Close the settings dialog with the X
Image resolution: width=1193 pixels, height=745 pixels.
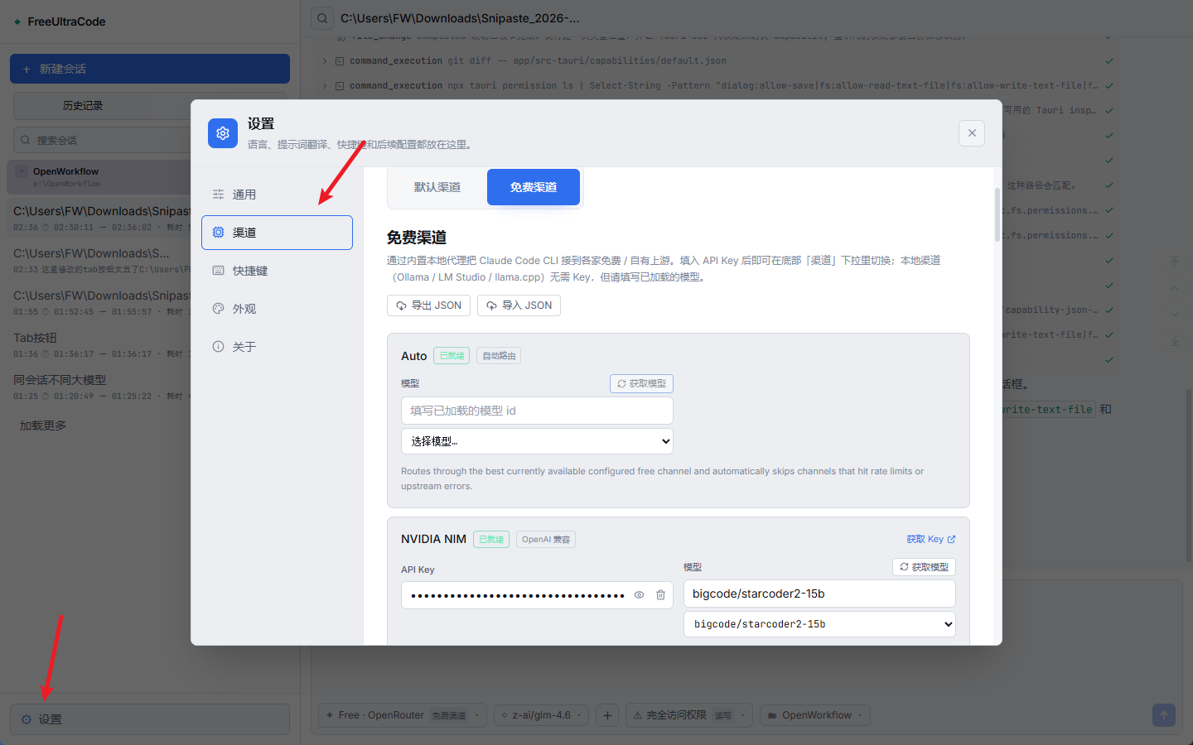pos(972,132)
